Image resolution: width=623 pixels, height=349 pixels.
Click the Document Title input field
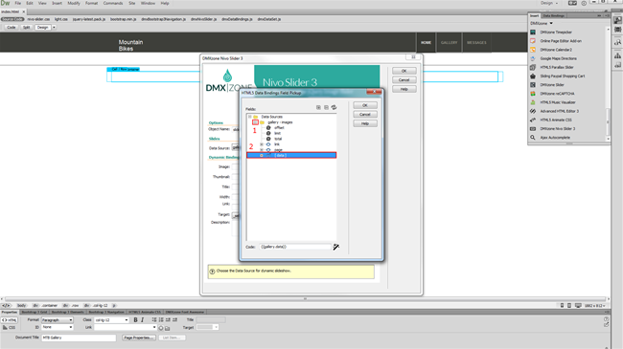[79, 338]
